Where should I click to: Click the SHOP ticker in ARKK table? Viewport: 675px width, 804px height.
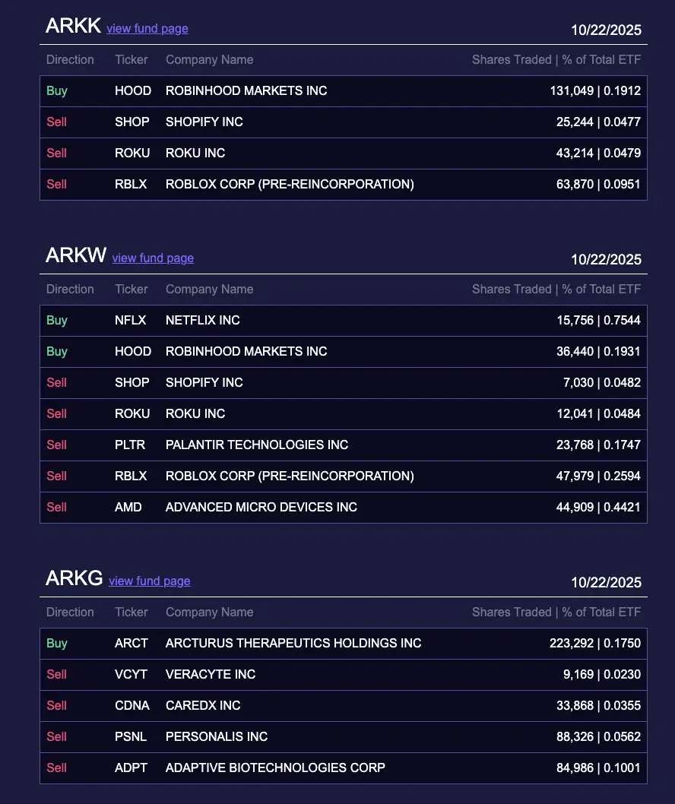132,122
